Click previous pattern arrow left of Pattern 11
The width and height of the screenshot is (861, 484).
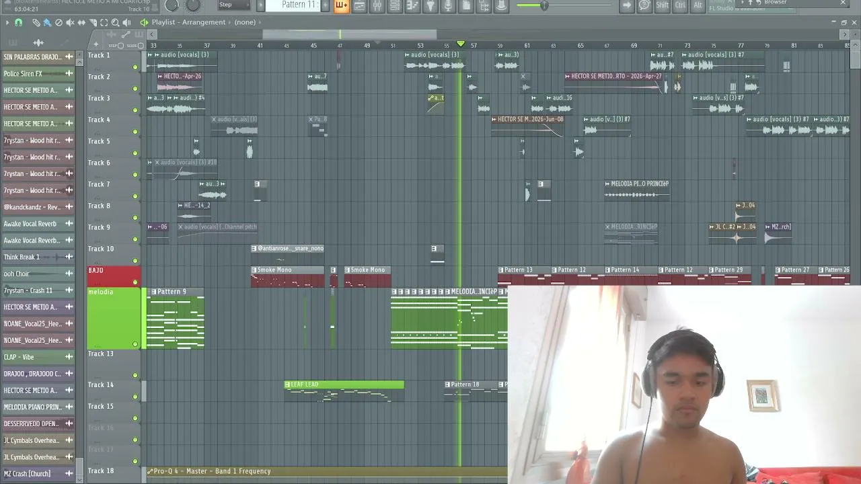click(261, 5)
